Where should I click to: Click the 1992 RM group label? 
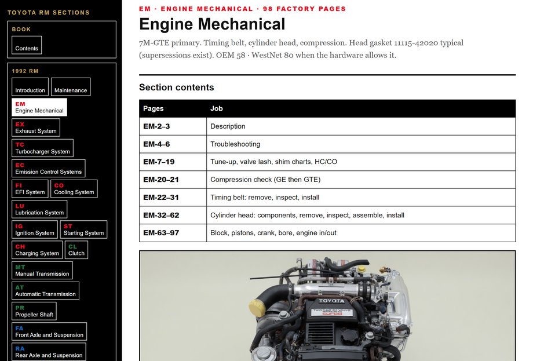point(25,71)
